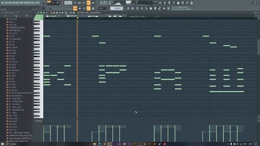This screenshot has width=260, height=146.
Task: Toggle the record button
Action: (x=62, y=3)
